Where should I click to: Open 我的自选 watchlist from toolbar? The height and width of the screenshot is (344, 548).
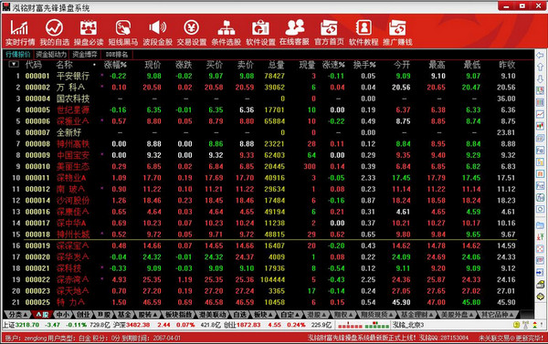point(55,32)
